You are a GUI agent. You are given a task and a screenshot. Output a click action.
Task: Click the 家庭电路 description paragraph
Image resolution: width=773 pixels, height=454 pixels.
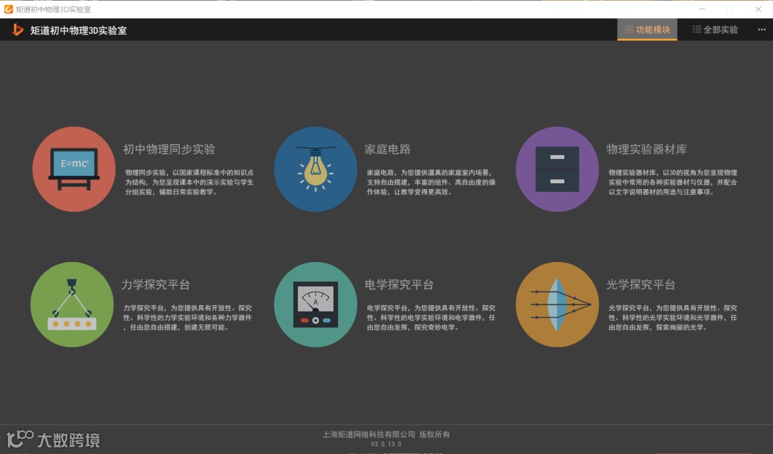[x=431, y=182]
